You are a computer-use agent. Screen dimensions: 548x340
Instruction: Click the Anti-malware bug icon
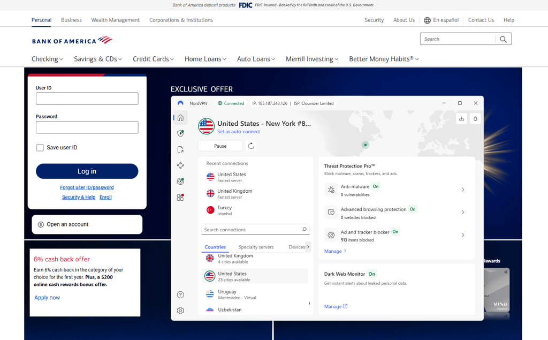point(331,190)
